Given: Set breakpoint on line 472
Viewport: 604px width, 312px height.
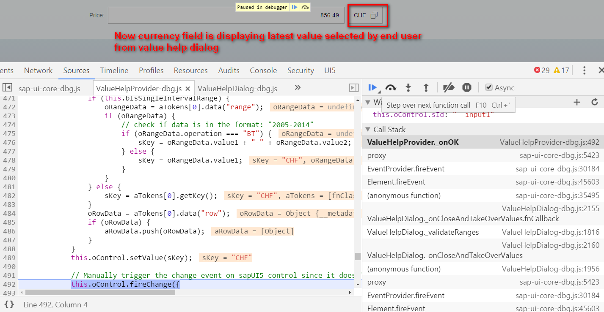Looking at the screenshot, I should (x=9, y=107).
